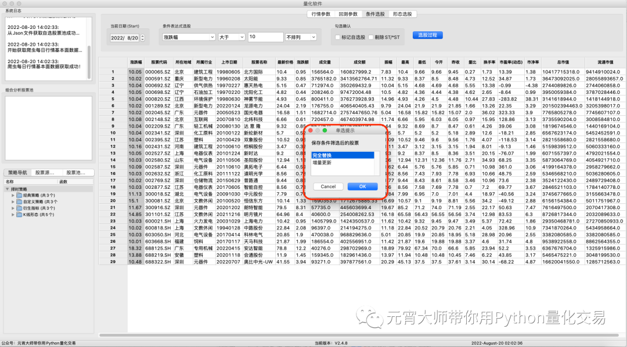Enable the 剔除 ST/*ST checkbox
627x347 pixels.
pos(370,37)
